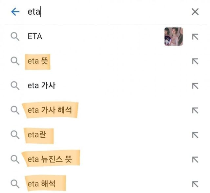210x193 pixels.
Task: Clear the search text with X
Action: pyautogui.click(x=195, y=12)
